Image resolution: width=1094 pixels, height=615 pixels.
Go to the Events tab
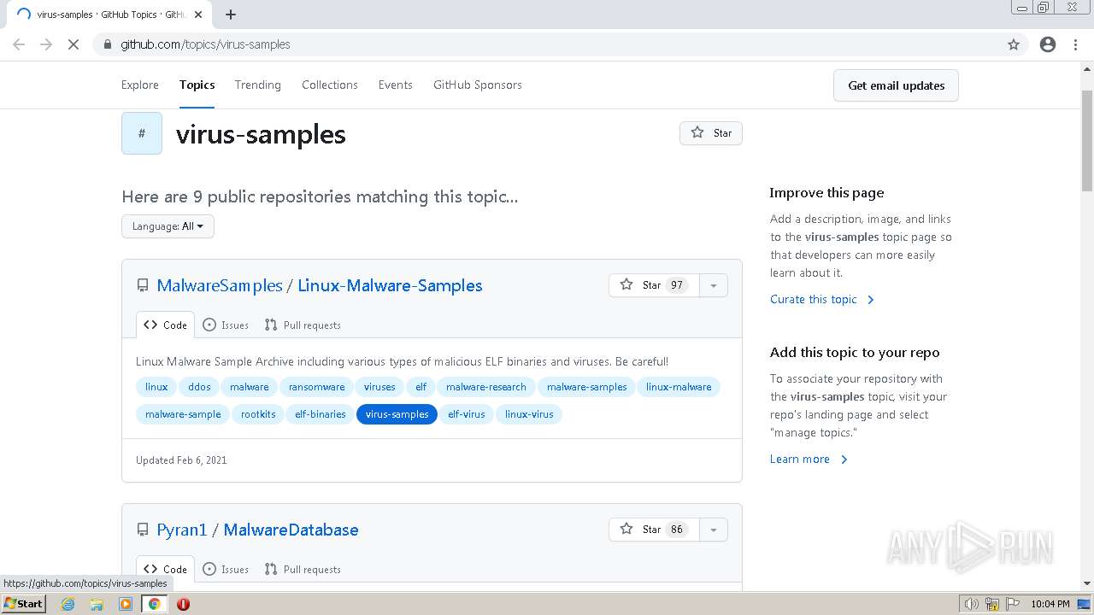[396, 85]
